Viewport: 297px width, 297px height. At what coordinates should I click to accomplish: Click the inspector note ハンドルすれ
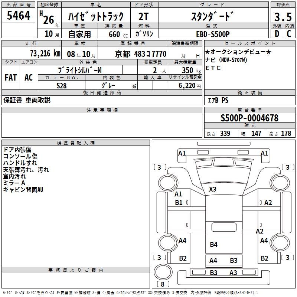(20, 163)
